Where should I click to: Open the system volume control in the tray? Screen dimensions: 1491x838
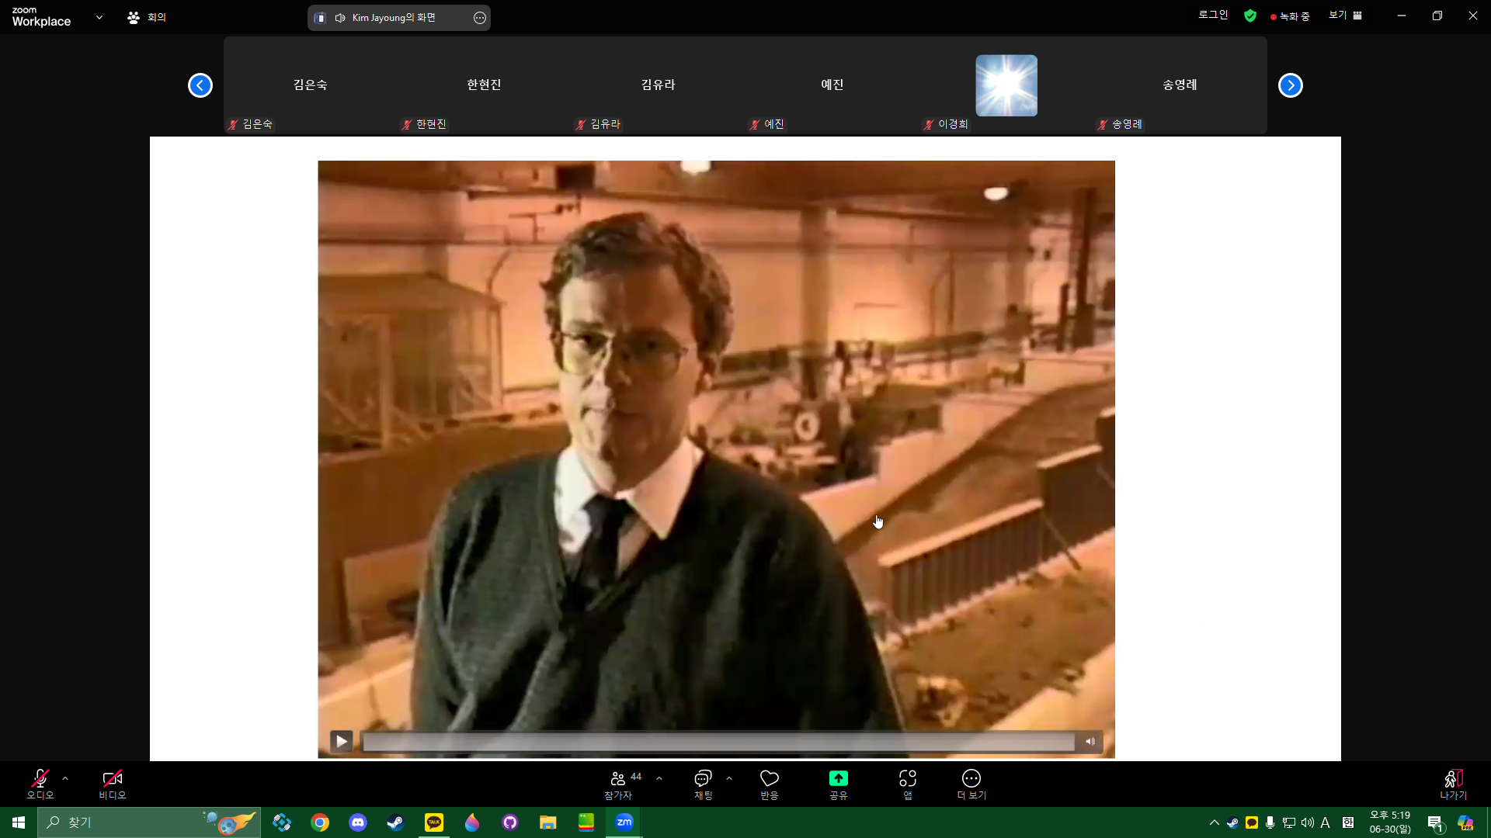click(1308, 822)
